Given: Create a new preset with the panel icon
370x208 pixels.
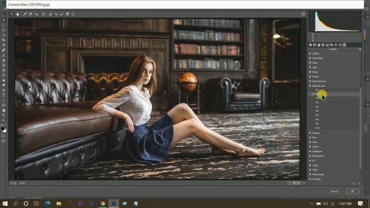Looking at the screenshot, I should pyautogui.click(x=354, y=183).
